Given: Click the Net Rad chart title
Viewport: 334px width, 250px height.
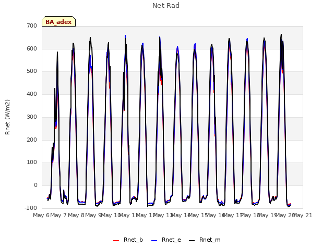Looking at the screenshot, I should (166, 6).
